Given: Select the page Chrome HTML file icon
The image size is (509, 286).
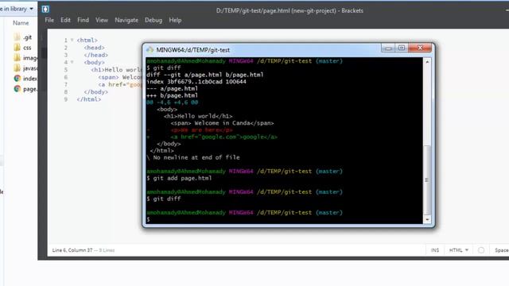Looking at the screenshot, I should pyautogui.click(x=17, y=89).
